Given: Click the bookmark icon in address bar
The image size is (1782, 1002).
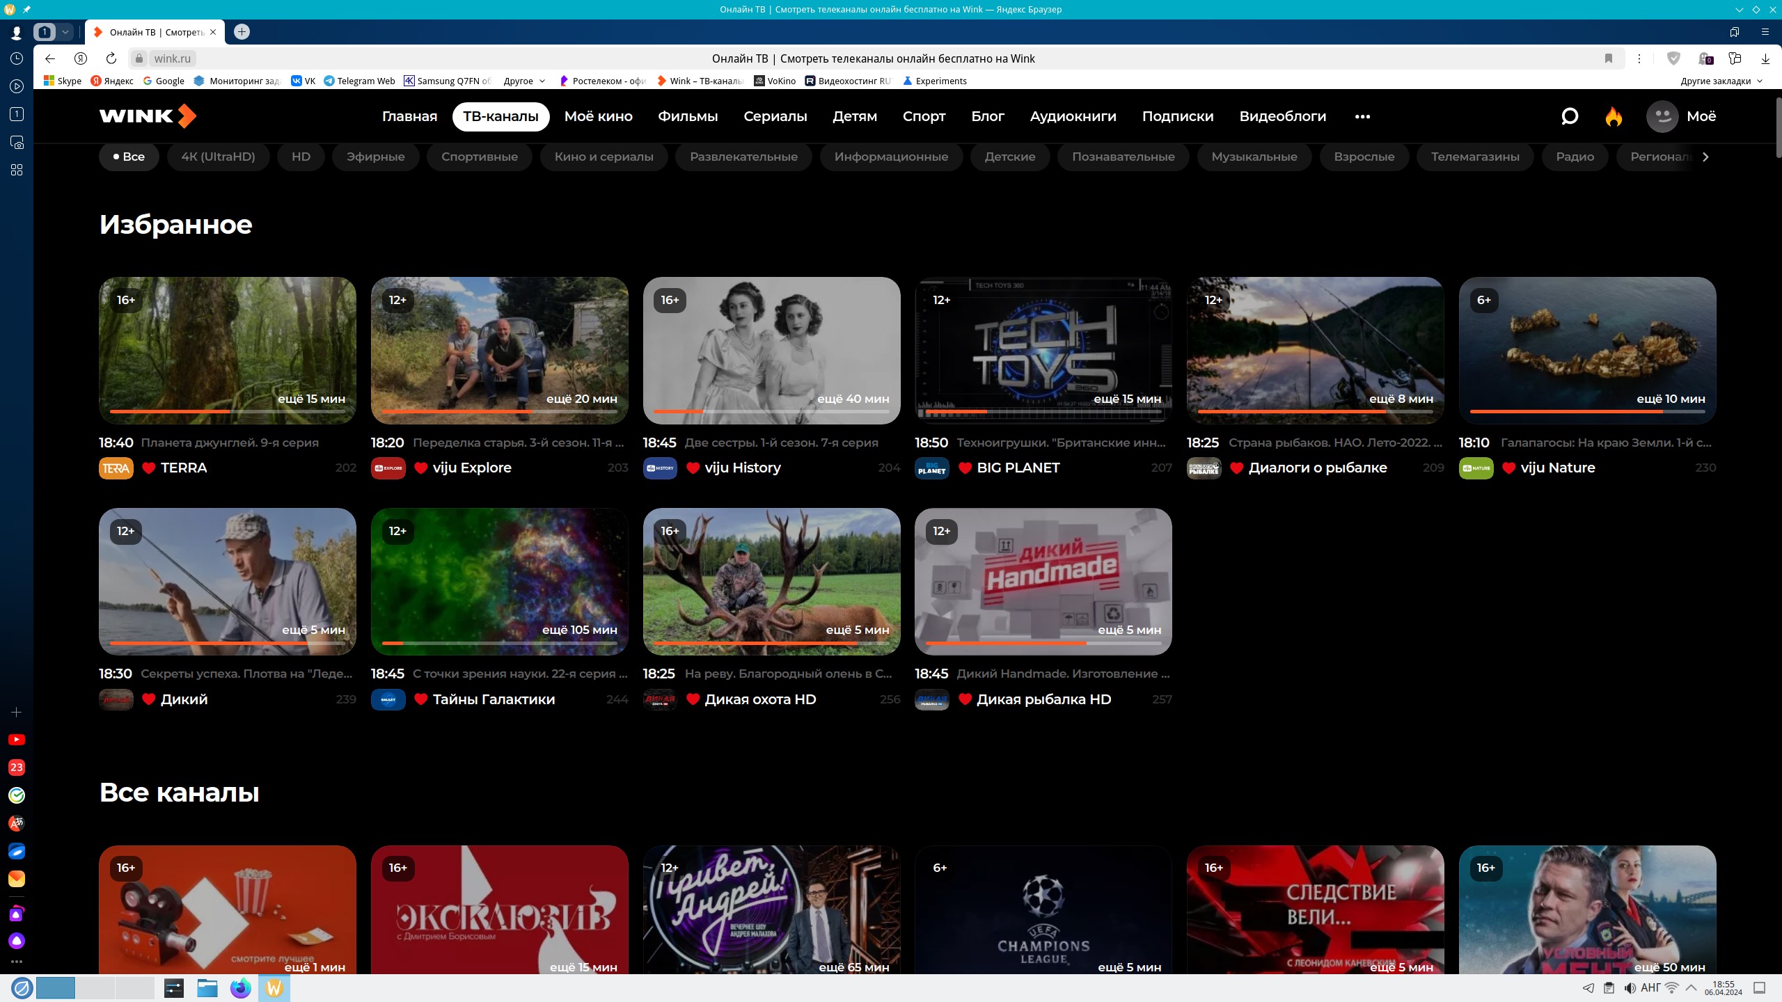Looking at the screenshot, I should tap(1609, 58).
